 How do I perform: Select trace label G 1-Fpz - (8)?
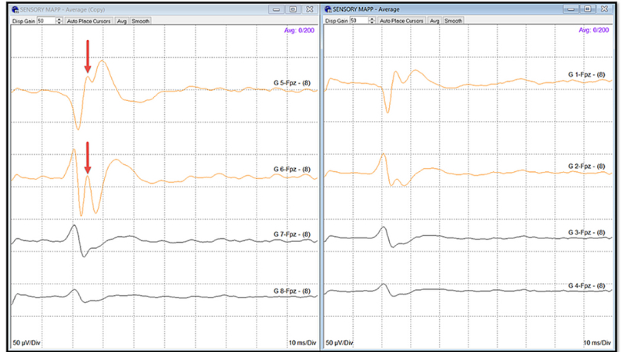click(x=586, y=74)
